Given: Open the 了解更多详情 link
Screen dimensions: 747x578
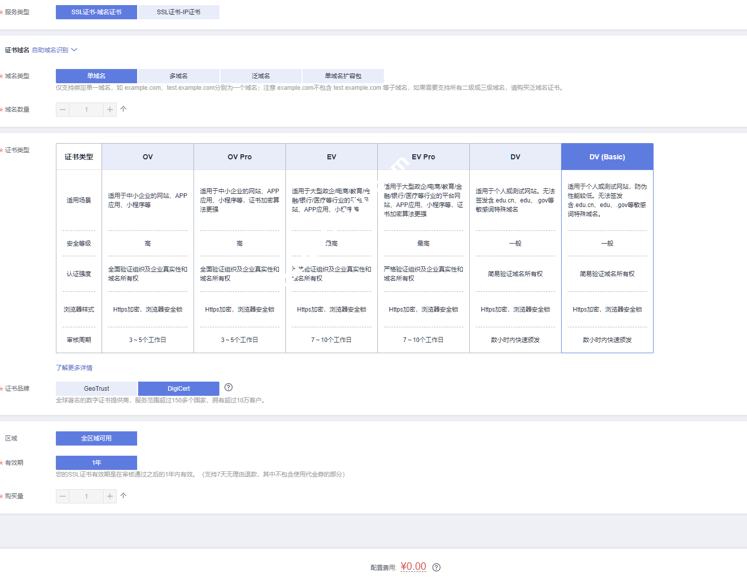Looking at the screenshot, I should pyautogui.click(x=74, y=368).
